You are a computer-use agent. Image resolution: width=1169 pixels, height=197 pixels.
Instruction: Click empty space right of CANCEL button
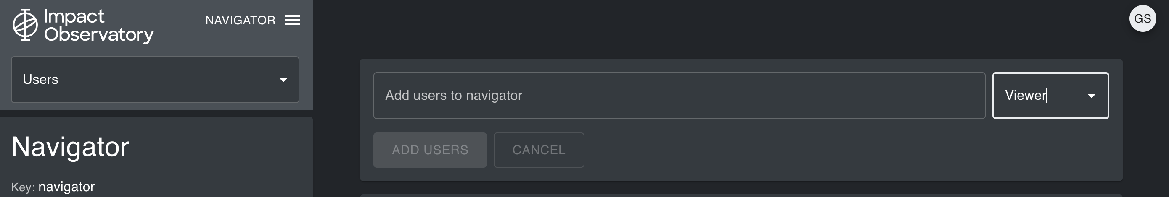click(x=817, y=150)
